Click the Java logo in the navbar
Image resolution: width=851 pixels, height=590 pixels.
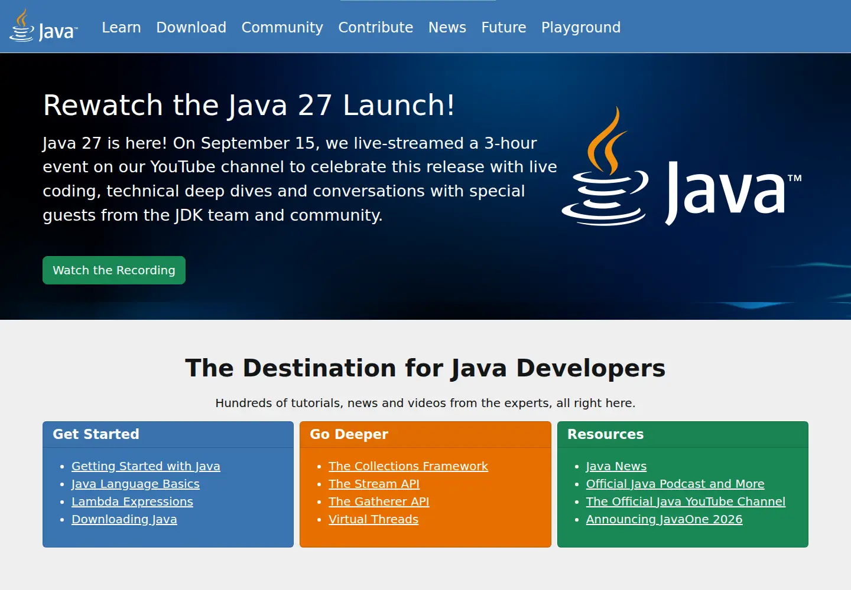(44, 26)
